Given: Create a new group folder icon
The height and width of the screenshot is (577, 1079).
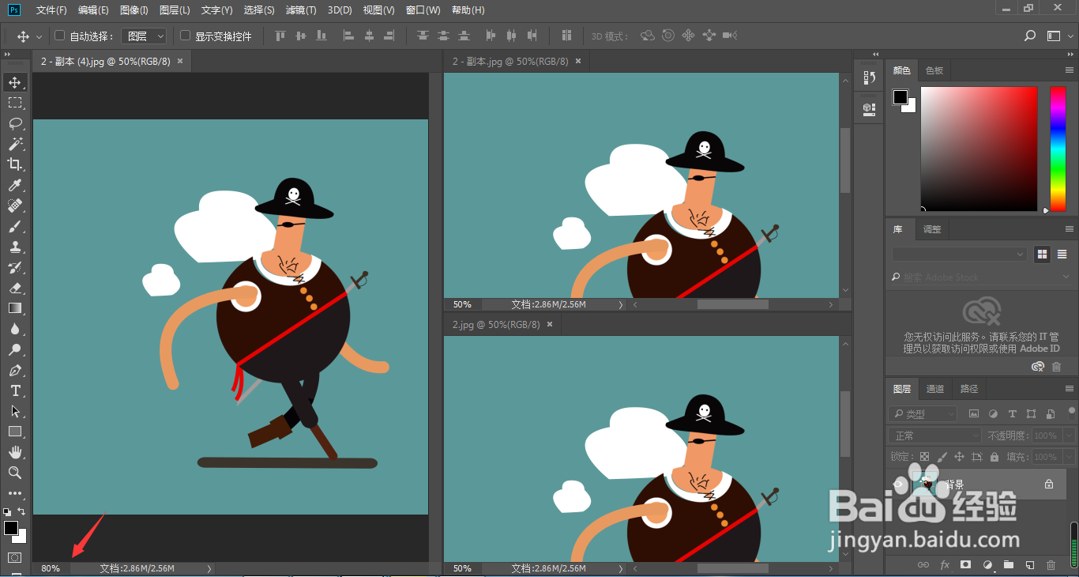Looking at the screenshot, I should [x=1008, y=565].
